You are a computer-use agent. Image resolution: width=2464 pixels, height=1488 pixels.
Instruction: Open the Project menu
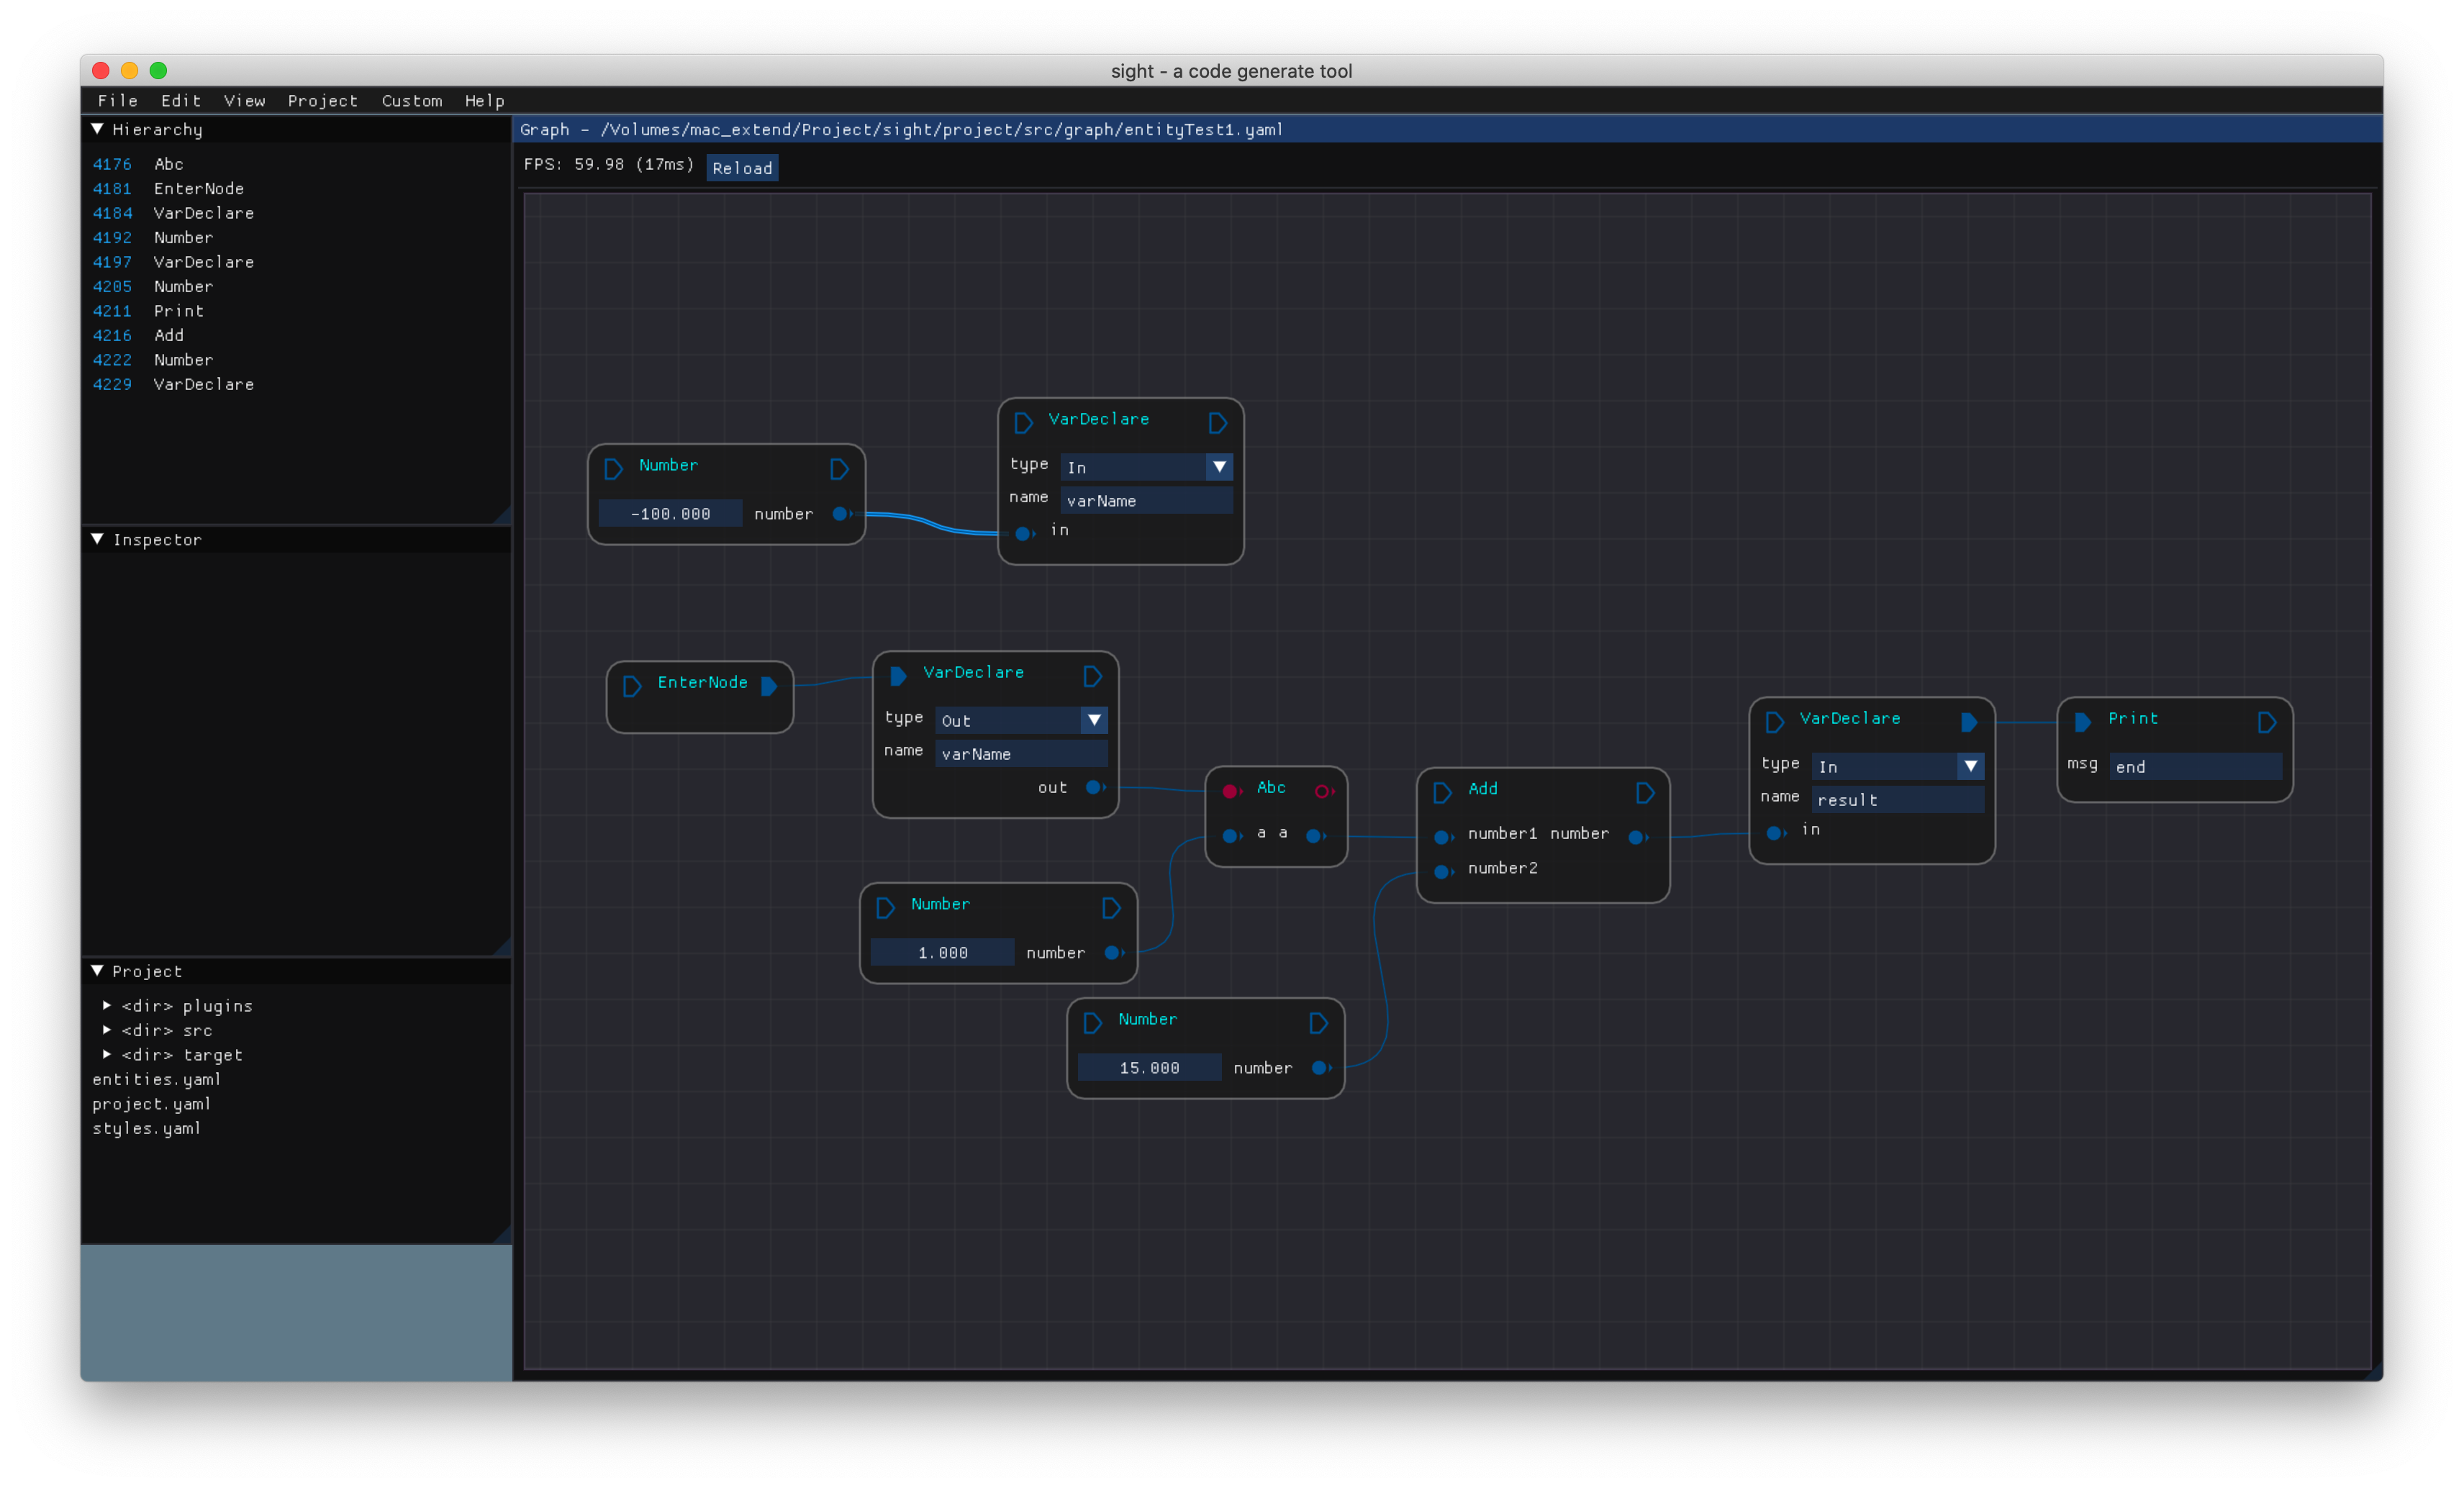(x=322, y=101)
